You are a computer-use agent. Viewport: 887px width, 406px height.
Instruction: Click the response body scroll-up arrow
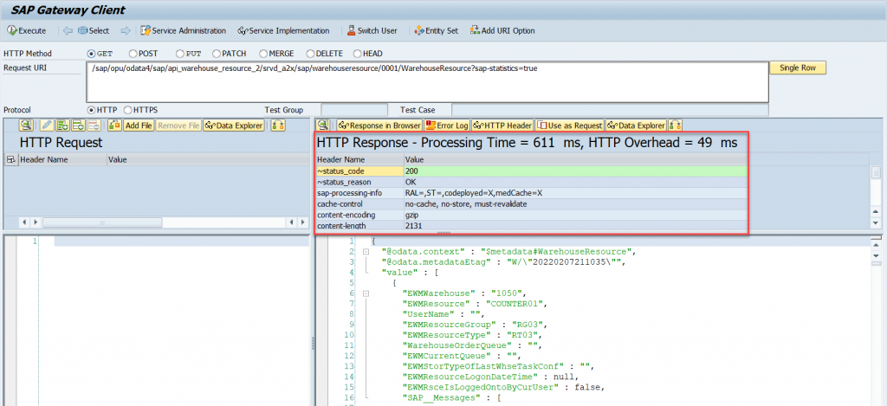[877, 243]
